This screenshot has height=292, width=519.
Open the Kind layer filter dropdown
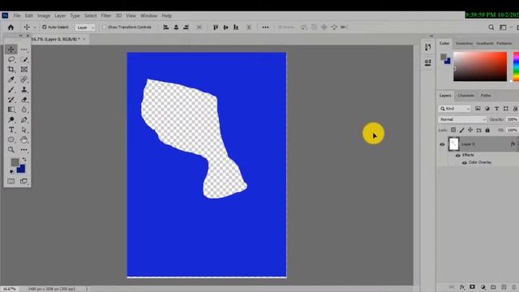tap(455, 109)
